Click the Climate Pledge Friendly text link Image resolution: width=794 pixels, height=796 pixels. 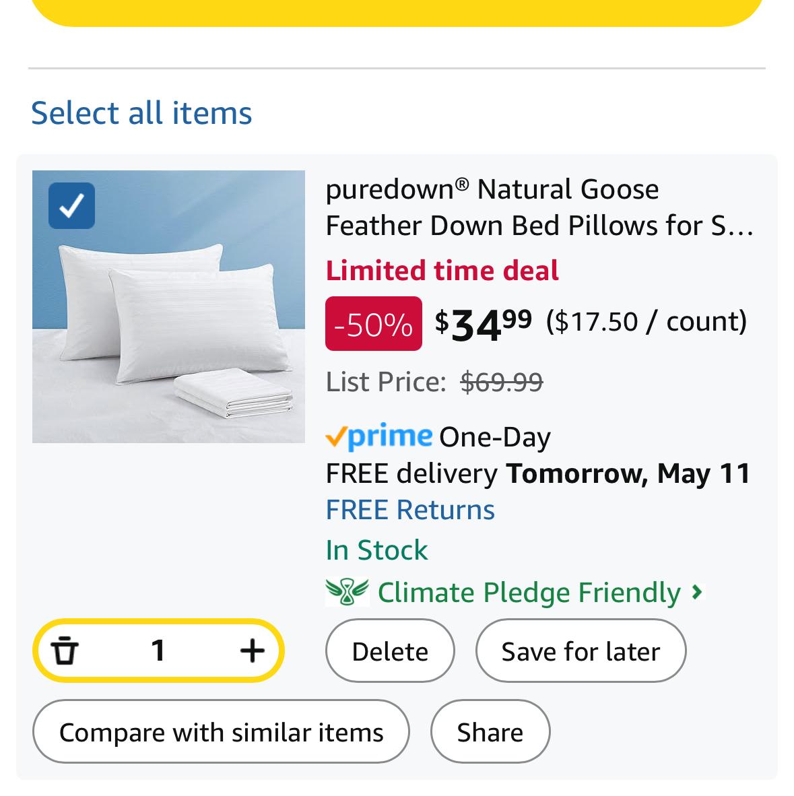pyautogui.click(x=529, y=593)
